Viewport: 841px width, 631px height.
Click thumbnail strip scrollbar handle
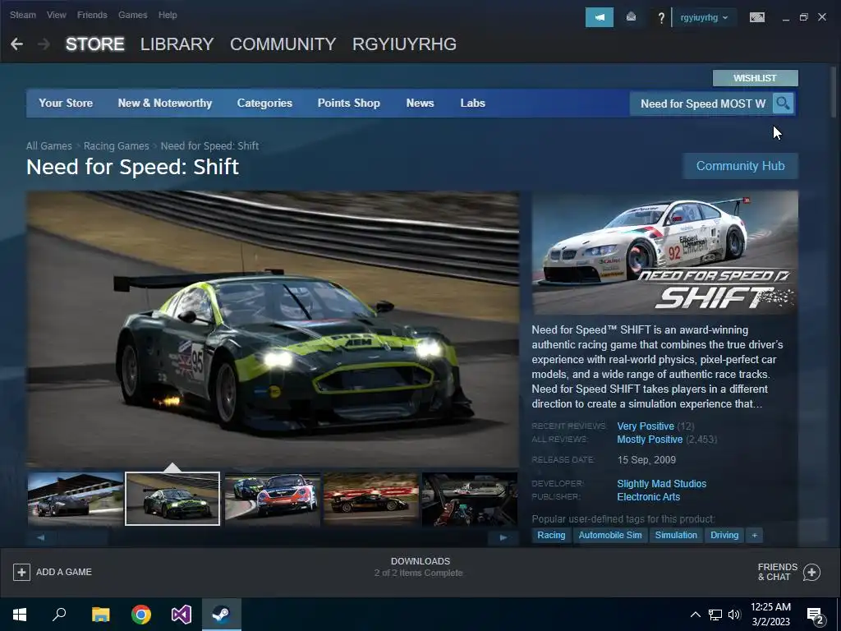click(x=83, y=537)
